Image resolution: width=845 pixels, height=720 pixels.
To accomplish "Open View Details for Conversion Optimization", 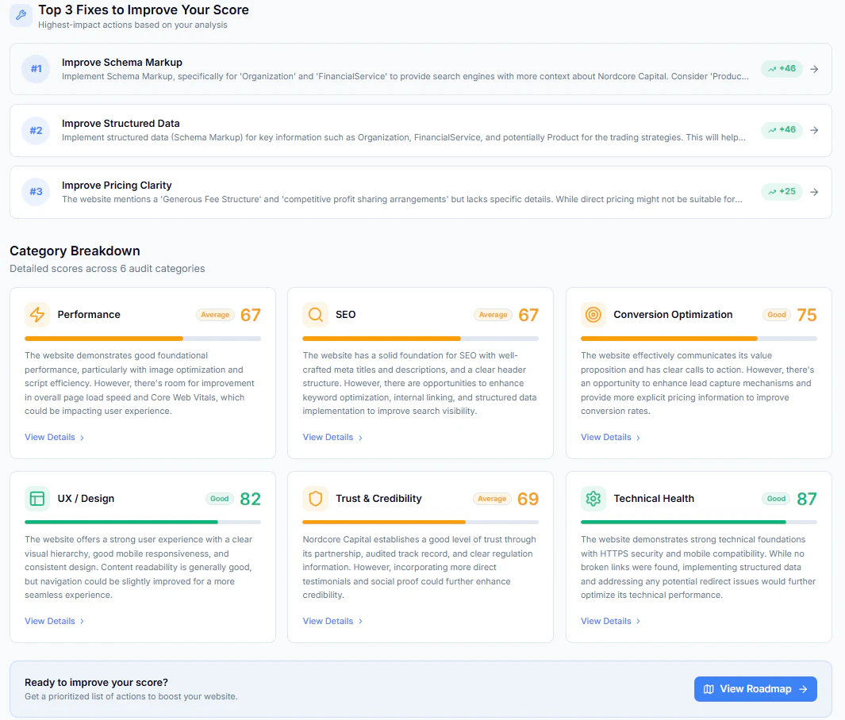I will tap(611, 437).
